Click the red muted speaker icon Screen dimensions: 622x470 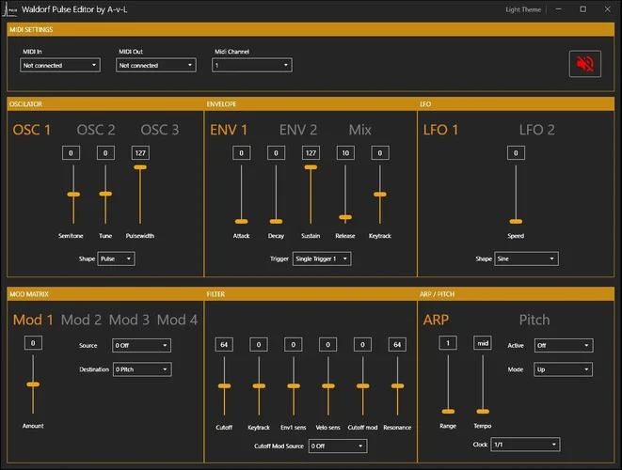point(584,64)
